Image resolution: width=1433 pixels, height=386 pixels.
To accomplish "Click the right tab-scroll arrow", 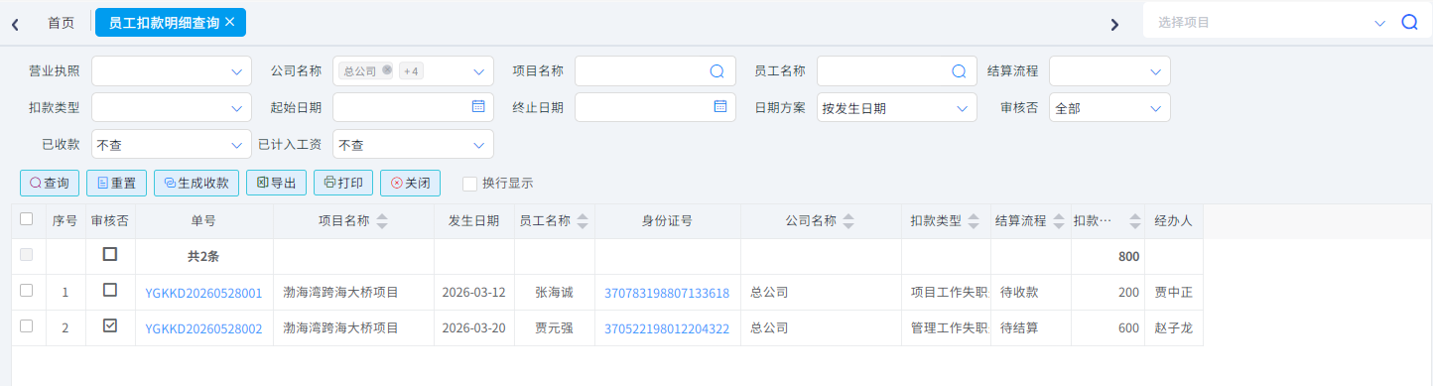I will [x=1114, y=24].
